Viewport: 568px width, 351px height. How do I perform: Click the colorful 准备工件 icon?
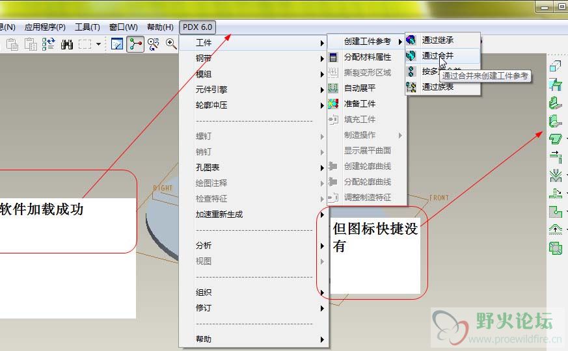coord(333,103)
